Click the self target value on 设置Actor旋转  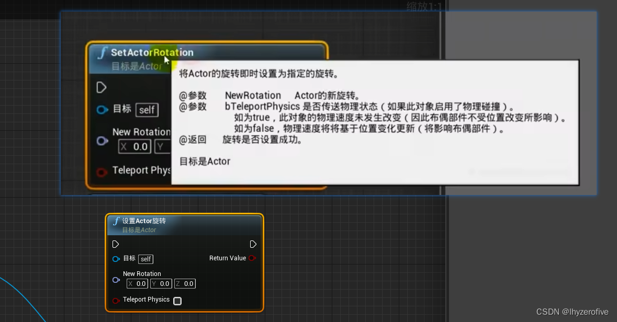pyautogui.click(x=145, y=259)
